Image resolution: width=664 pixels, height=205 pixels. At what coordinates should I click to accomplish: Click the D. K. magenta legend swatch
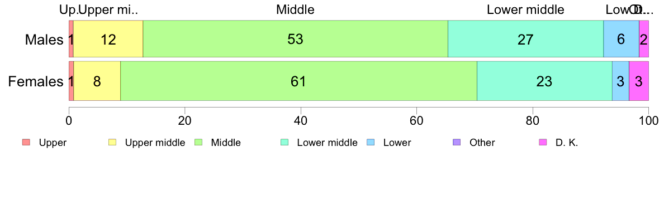(543, 142)
